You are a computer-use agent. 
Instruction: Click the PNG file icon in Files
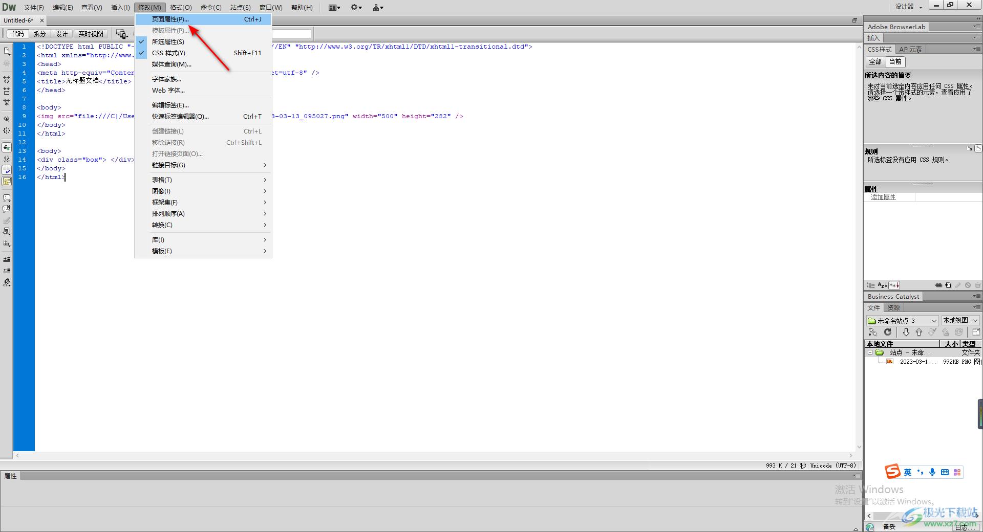pos(890,362)
